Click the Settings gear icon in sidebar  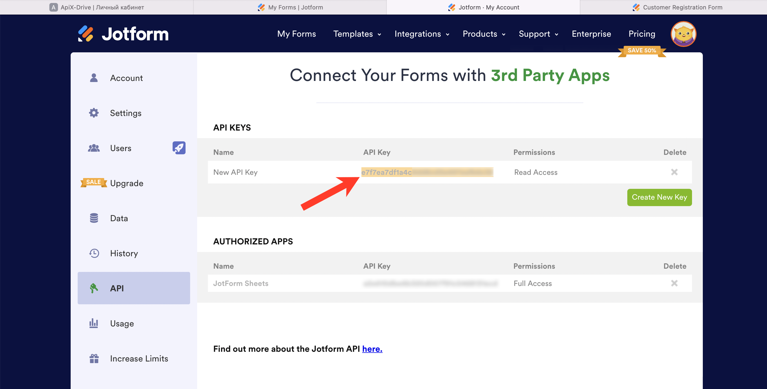(x=94, y=113)
